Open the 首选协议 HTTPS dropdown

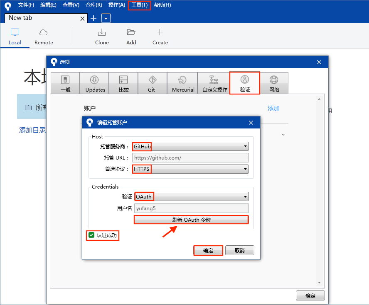click(190, 169)
